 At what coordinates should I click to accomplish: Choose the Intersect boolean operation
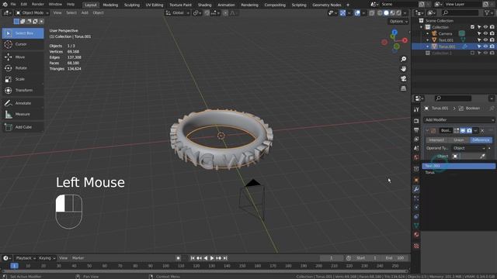pos(436,140)
